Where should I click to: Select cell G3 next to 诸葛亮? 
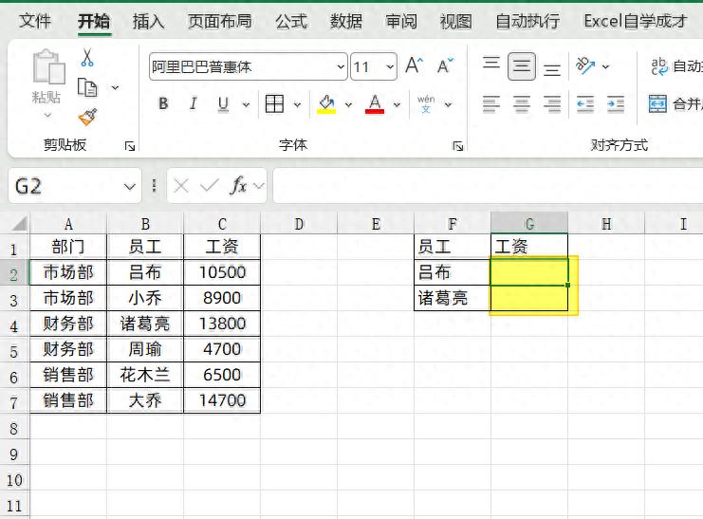coord(529,298)
